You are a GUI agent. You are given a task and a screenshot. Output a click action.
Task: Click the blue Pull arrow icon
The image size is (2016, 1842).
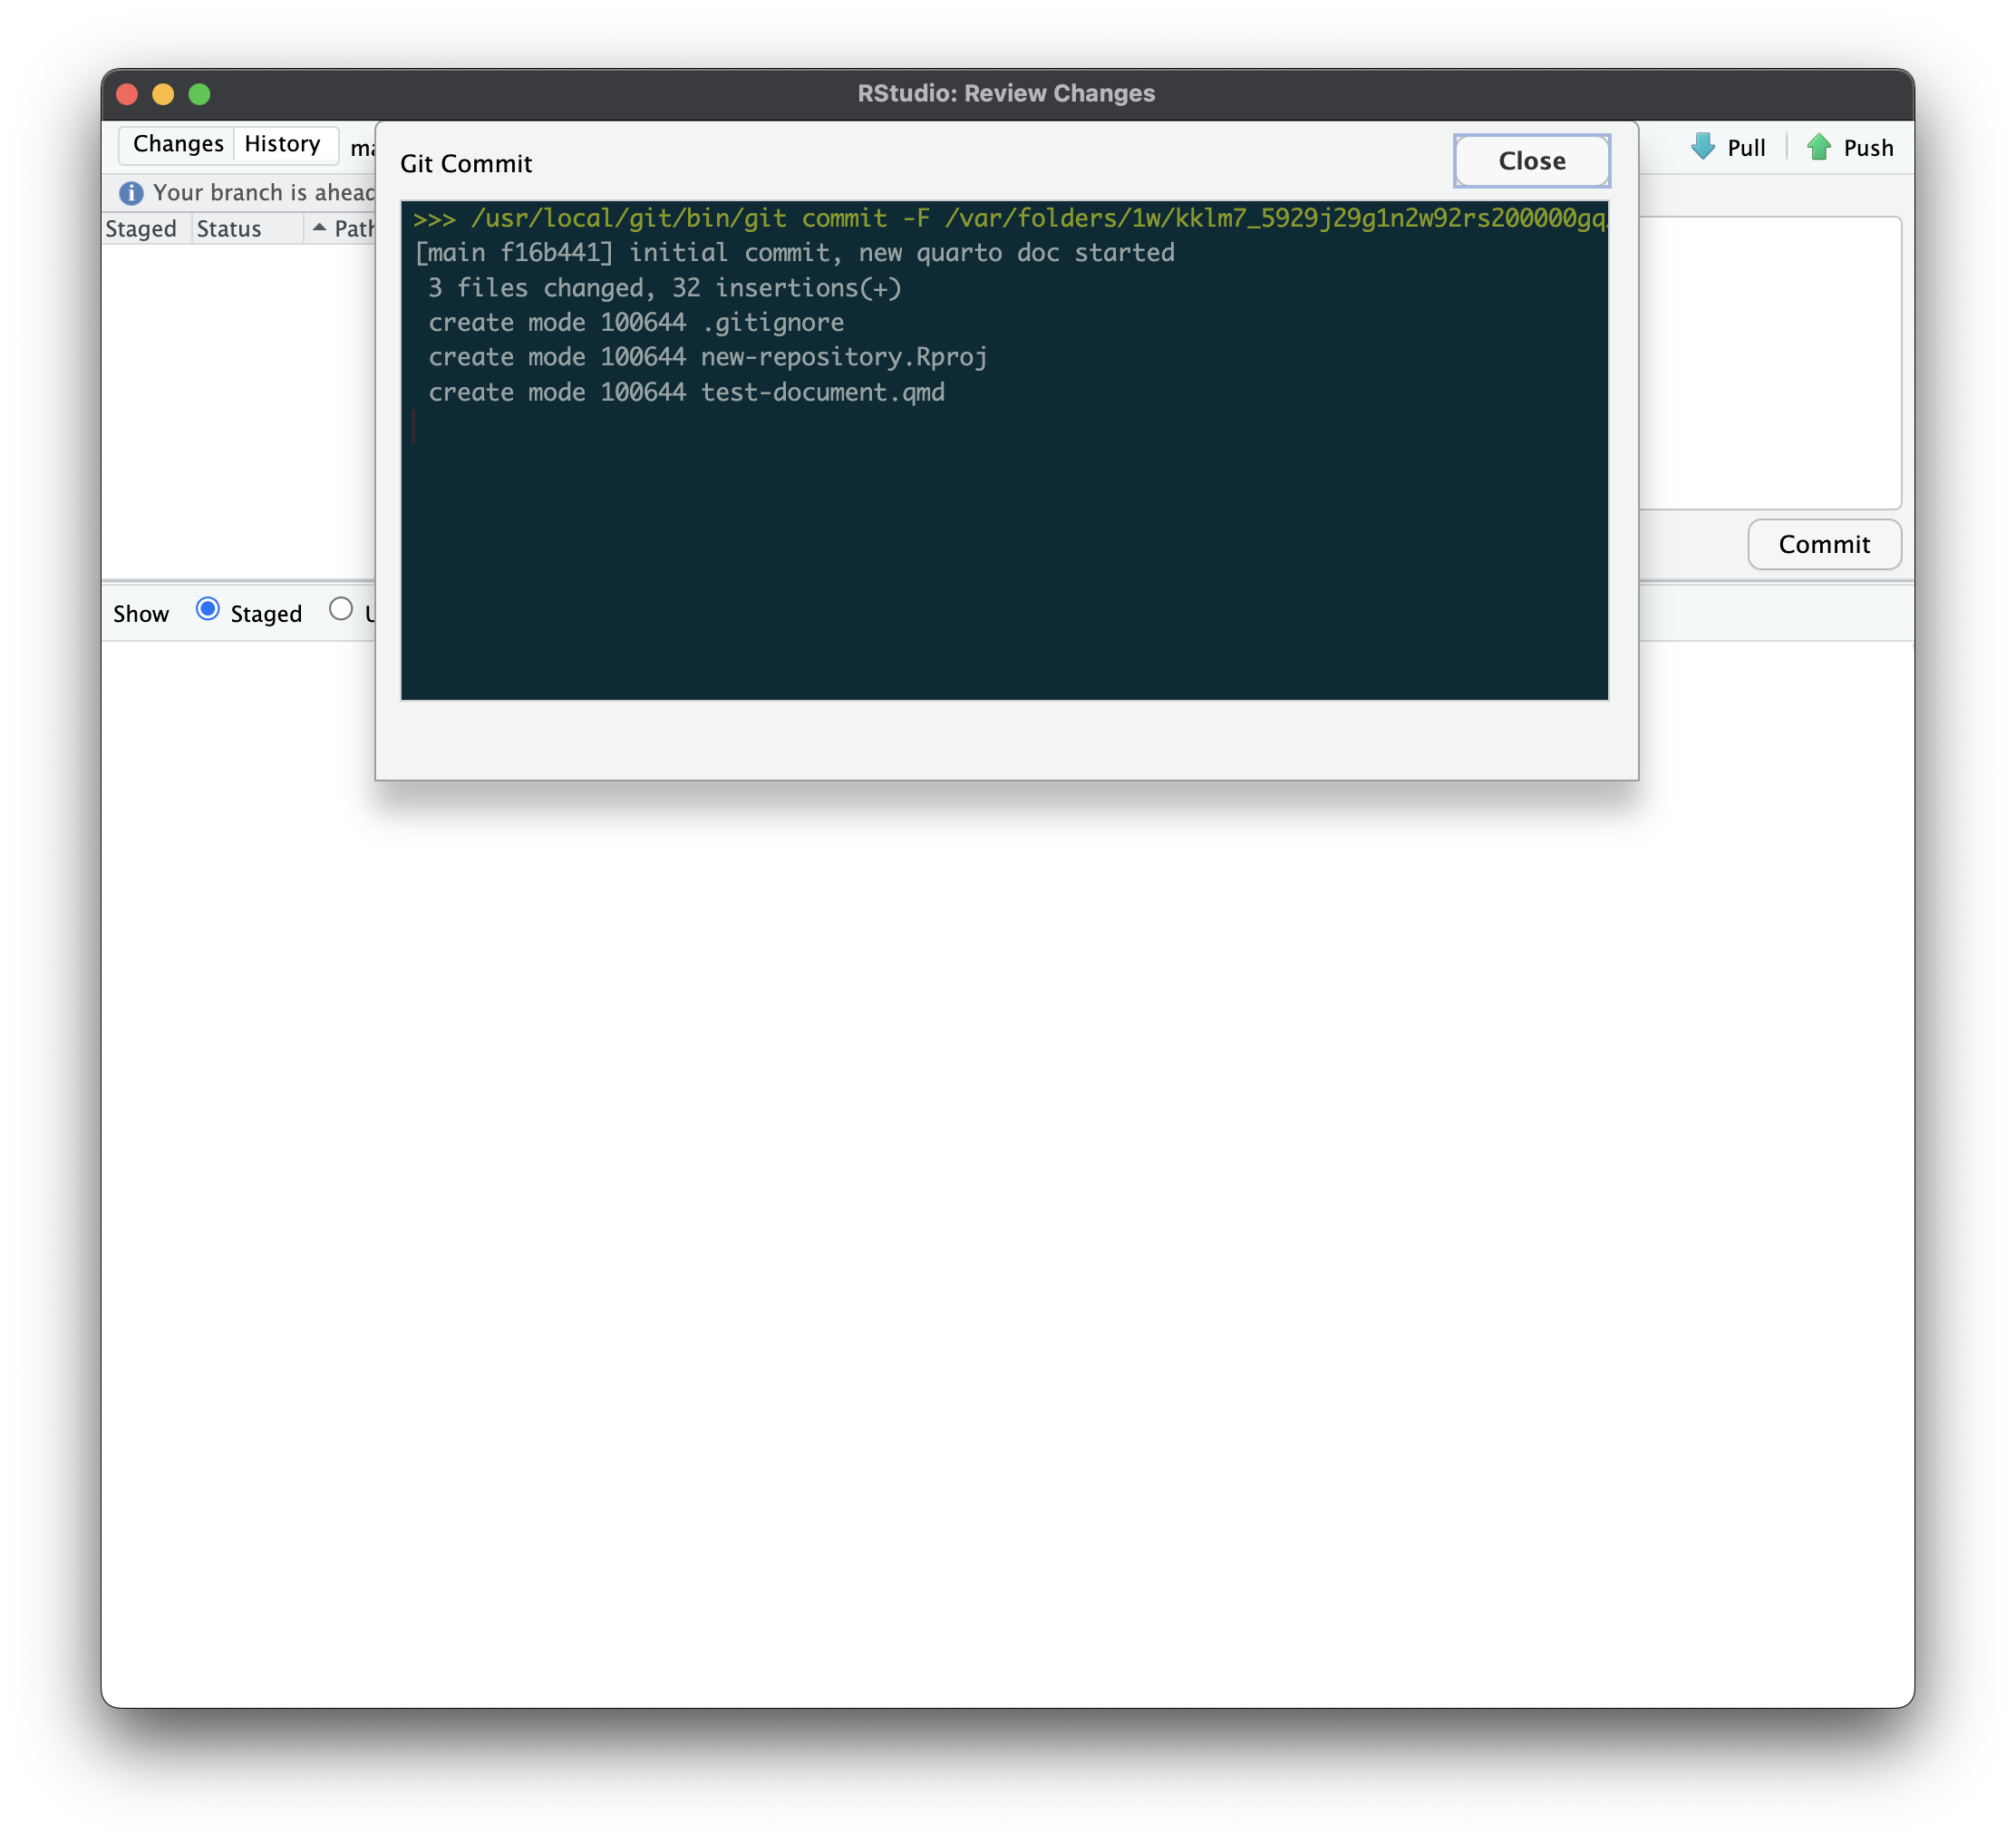[x=1702, y=147]
